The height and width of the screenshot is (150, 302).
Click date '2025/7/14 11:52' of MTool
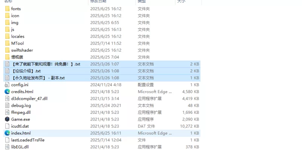106,43
